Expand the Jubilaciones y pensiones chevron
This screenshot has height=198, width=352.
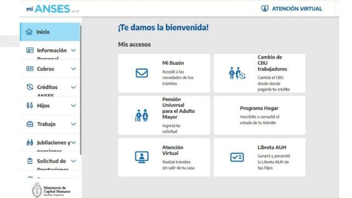click(73, 143)
